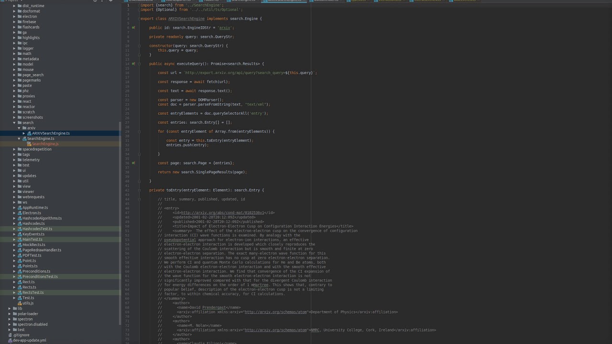Open the arxiv.org/abs/cond-mat URL in comment
Viewport: 612px width, 344px height.
pos(222,213)
